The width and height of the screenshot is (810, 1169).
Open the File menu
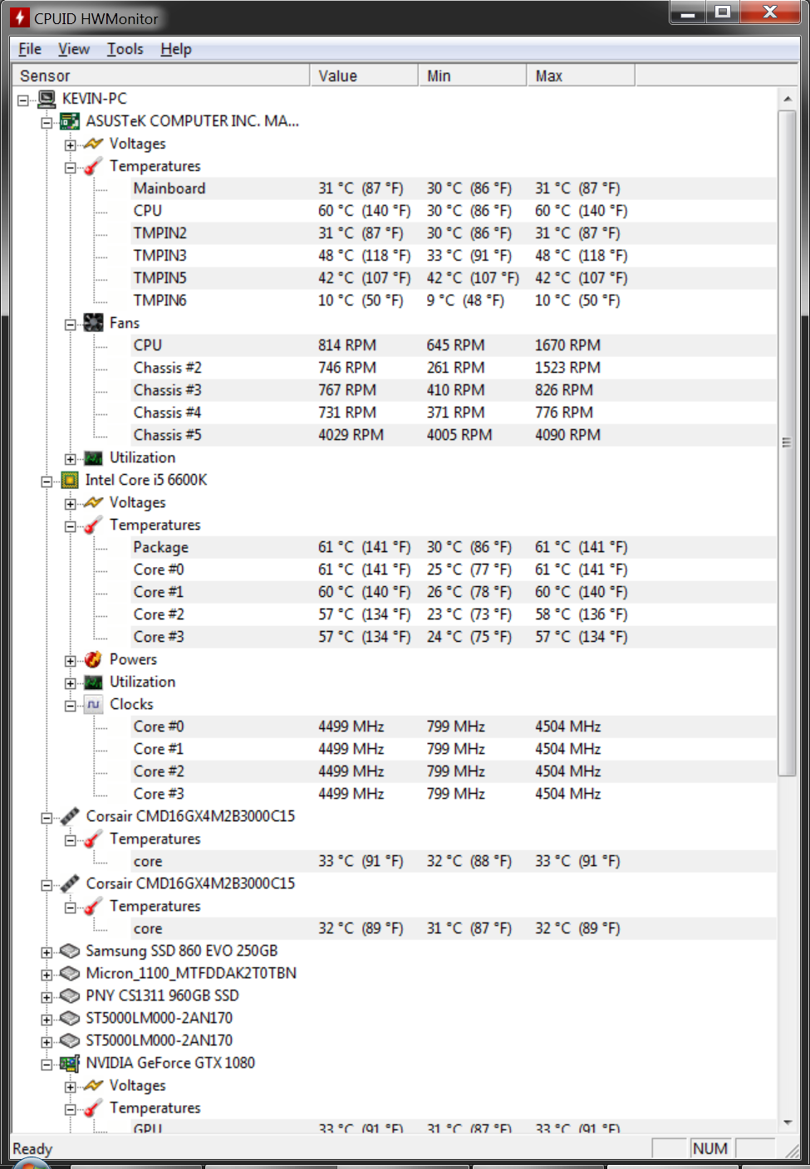point(30,49)
